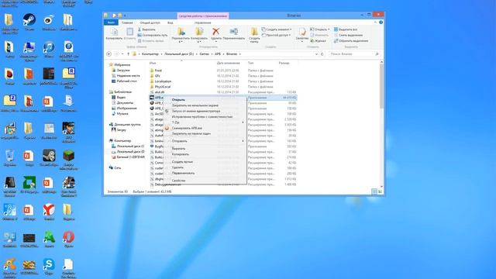Click Свойства (Properties) ribbon icon
496x279 pixels.
(301, 35)
